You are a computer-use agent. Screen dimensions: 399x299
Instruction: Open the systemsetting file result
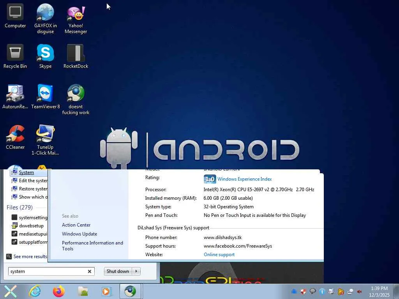[29, 217]
